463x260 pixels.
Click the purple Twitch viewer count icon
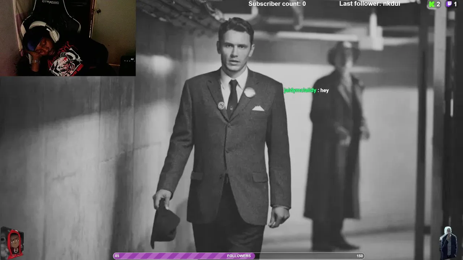point(449,4)
